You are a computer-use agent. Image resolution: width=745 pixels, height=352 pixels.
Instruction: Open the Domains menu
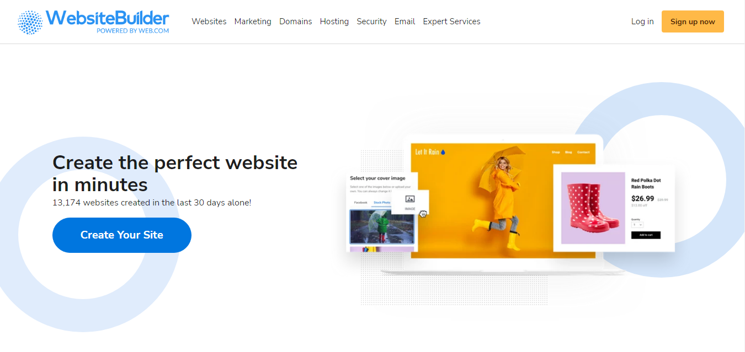[x=296, y=21]
